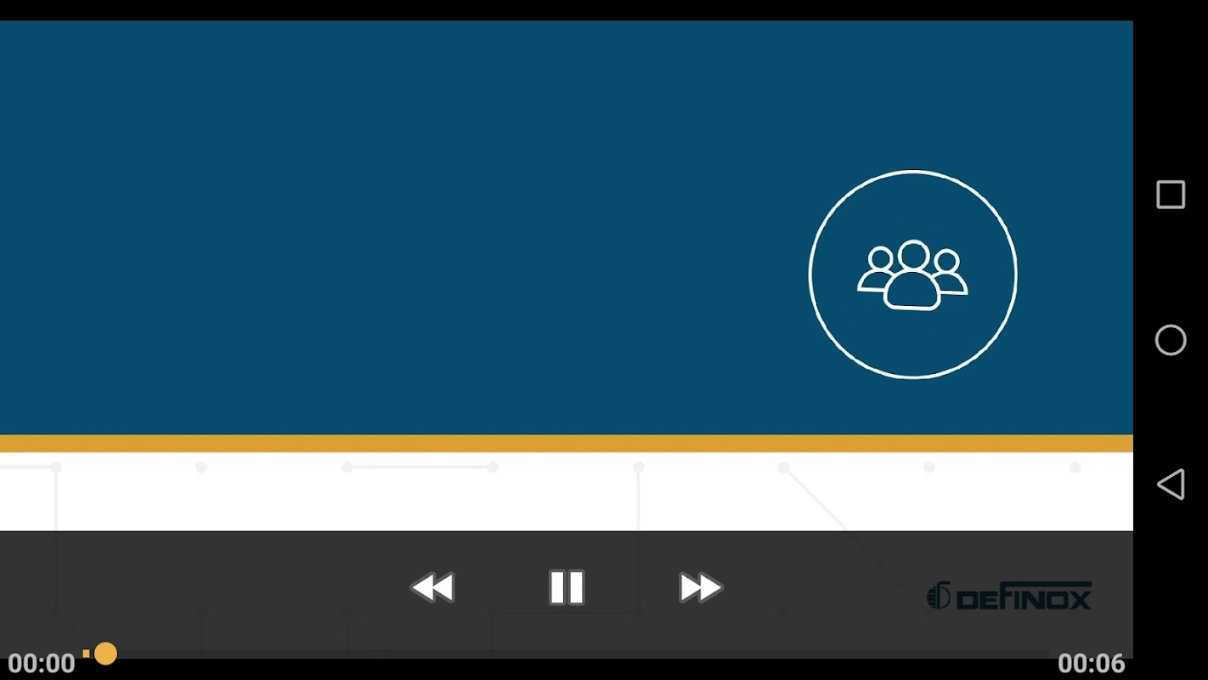Seek to the end of the progress bar

tap(1047, 654)
